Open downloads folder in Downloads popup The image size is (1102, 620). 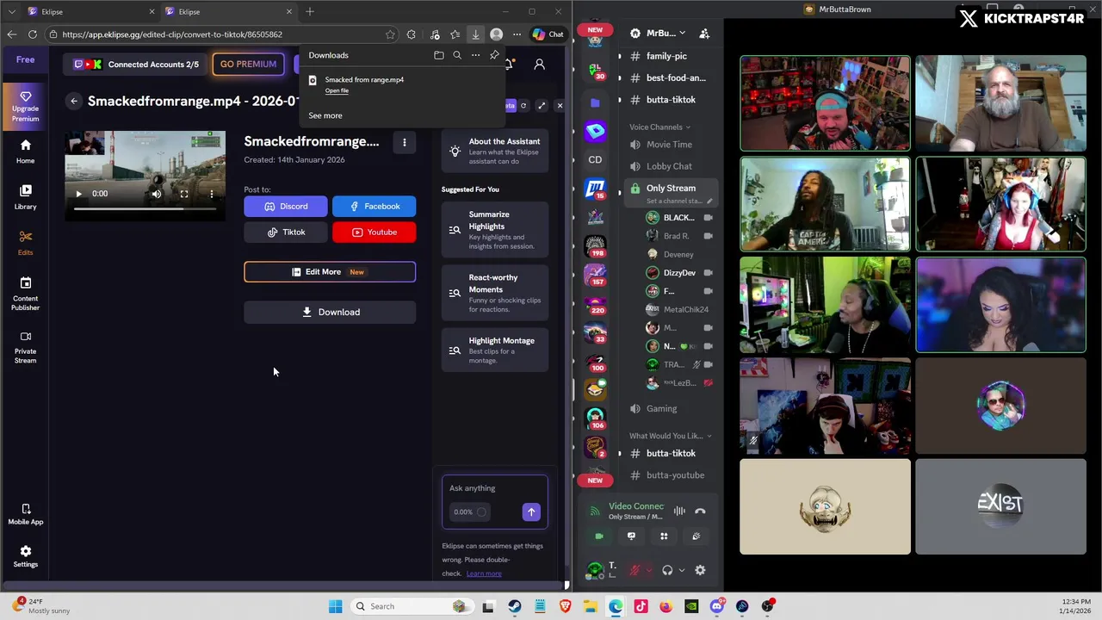click(439, 55)
